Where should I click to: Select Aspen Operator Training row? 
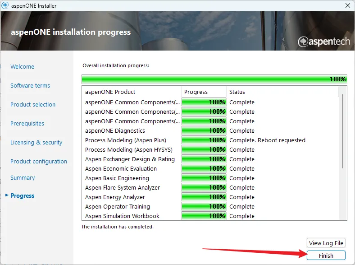point(210,207)
